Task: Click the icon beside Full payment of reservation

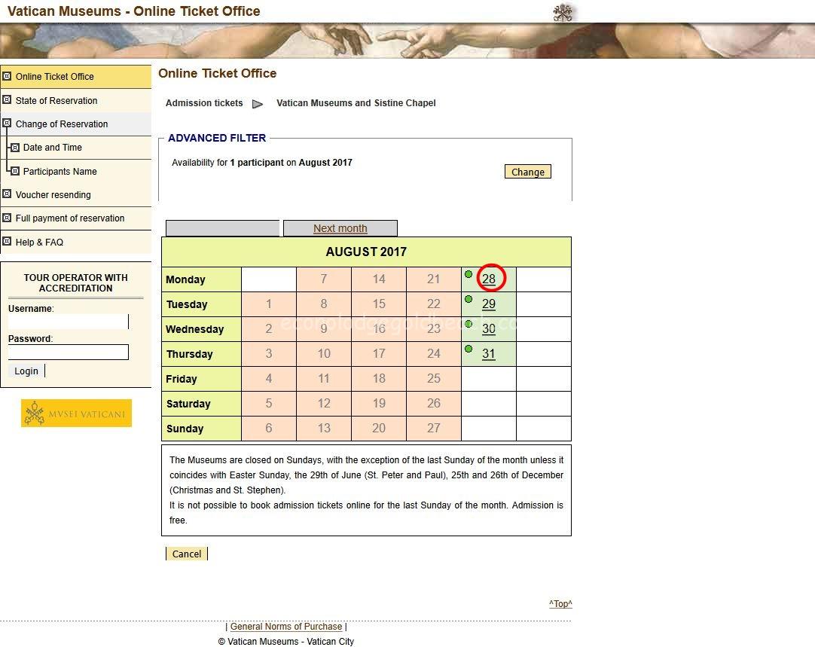Action: (x=7, y=218)
